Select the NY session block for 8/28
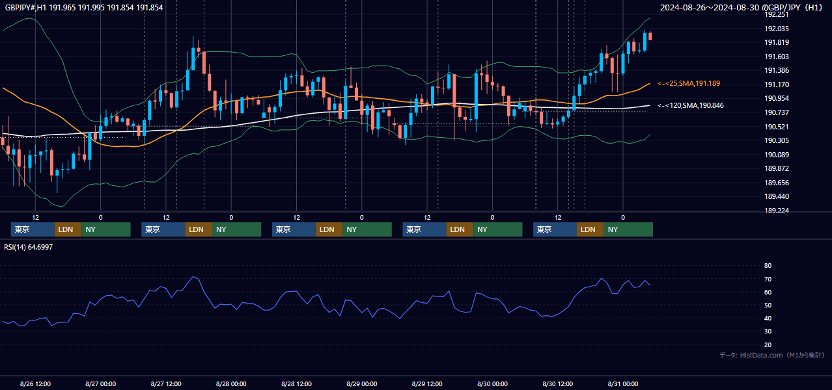The width and height of the screenshot is (832, 390). point(367,229)
